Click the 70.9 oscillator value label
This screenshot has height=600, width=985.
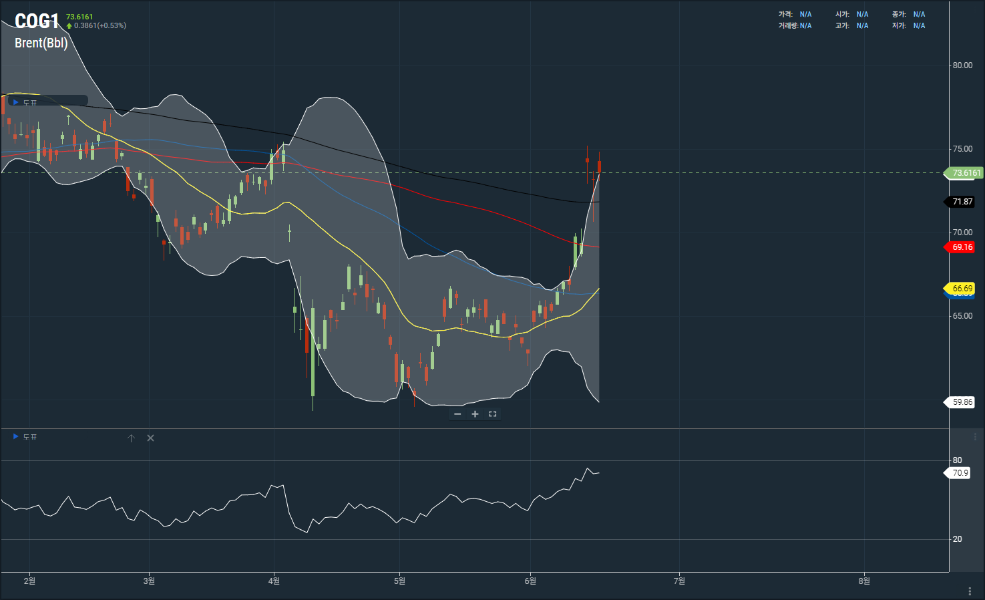click(x=960, y=473)
